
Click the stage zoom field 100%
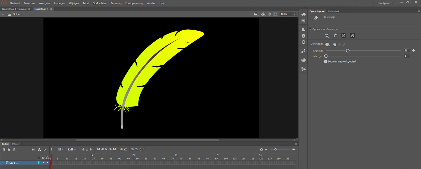click(286, 14)
